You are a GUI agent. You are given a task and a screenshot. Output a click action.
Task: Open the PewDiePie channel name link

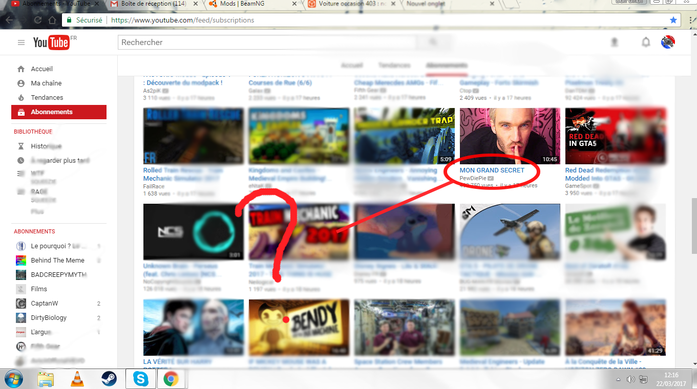click(473, 178)
